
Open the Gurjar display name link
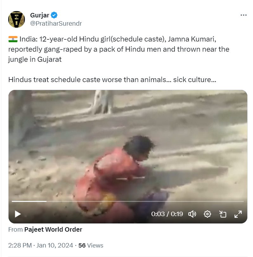(x=40, y=15)
